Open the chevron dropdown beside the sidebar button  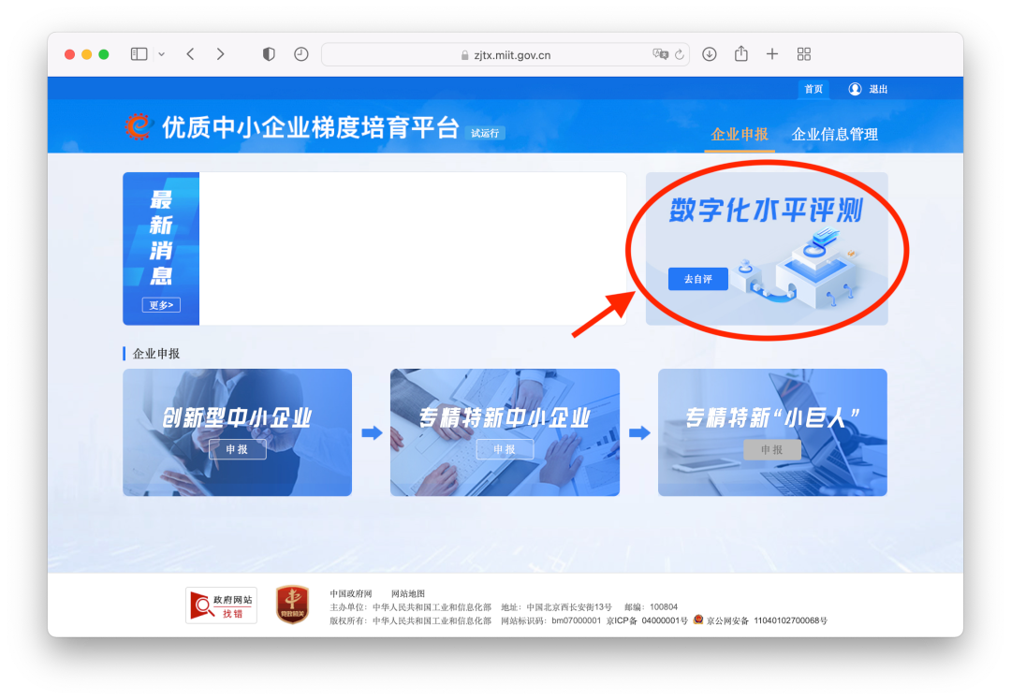(x=161, y=53)
